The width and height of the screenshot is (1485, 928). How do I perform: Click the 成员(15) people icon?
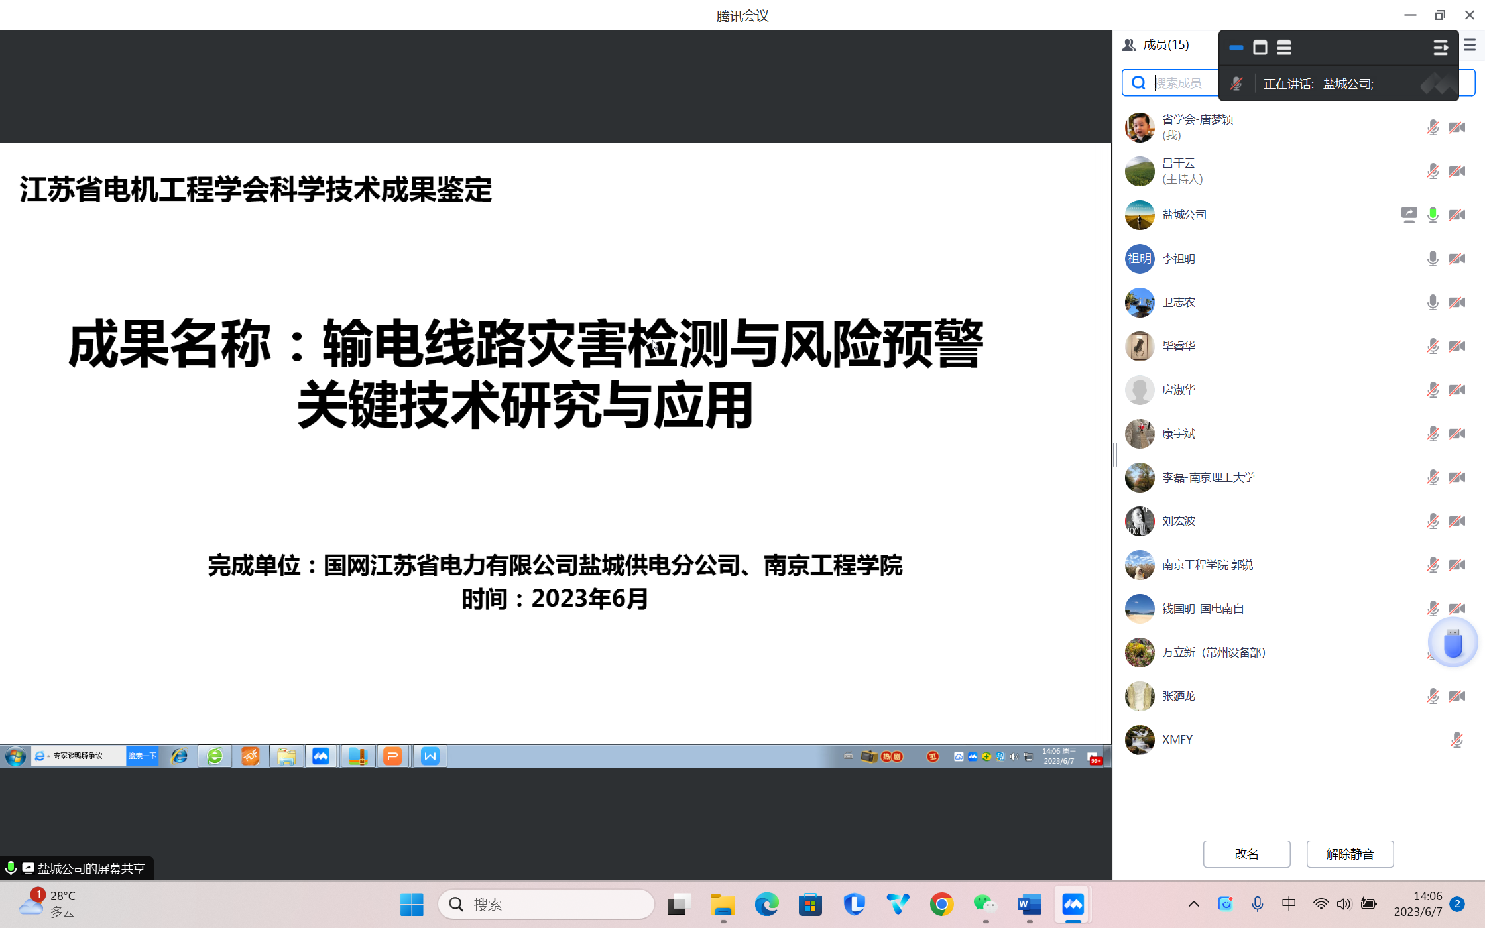click(x=1128, y=45)
